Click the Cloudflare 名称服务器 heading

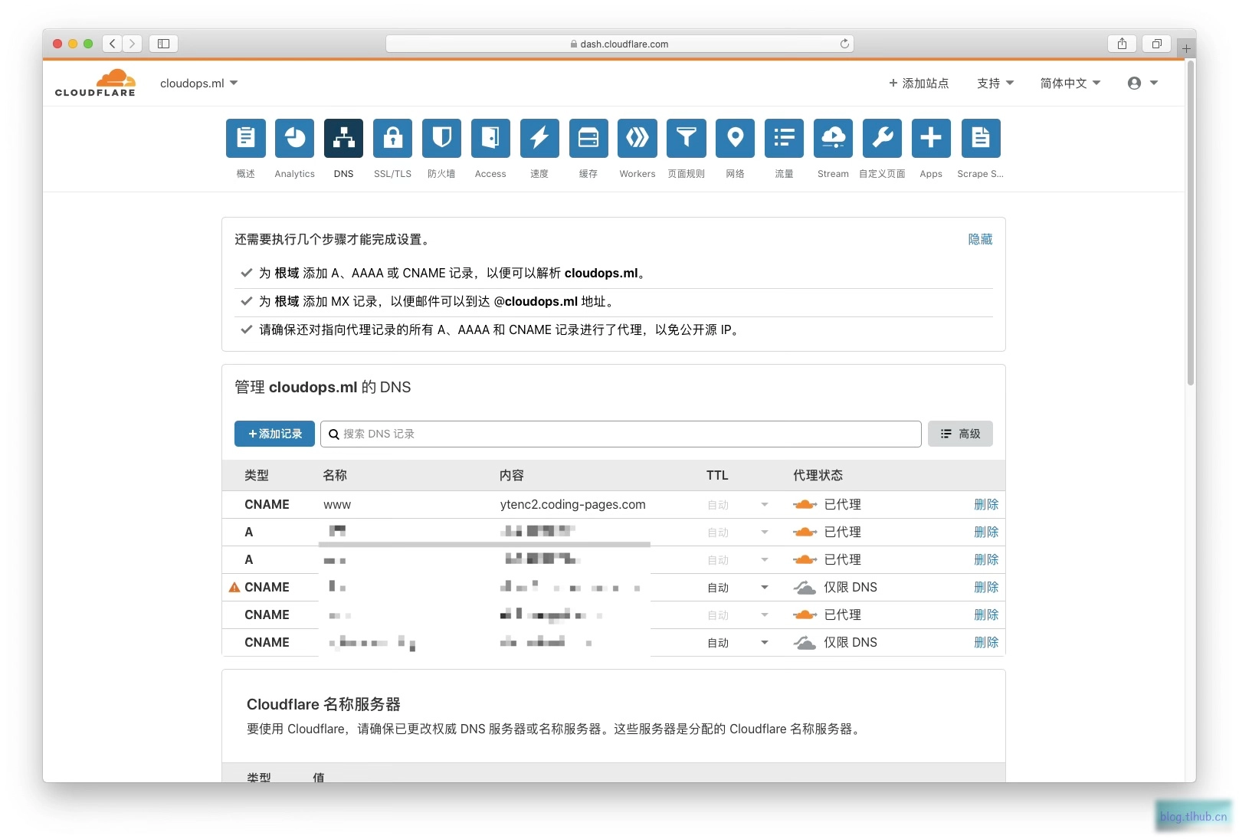click(323, 704)
